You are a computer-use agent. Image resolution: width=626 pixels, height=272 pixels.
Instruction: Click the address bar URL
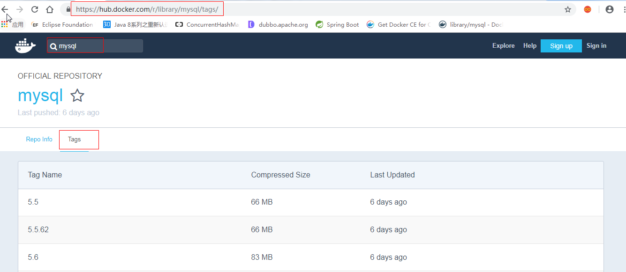147,9
